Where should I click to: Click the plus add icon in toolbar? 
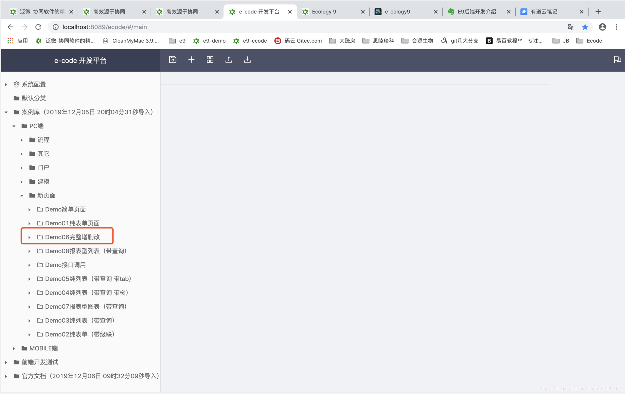click(191, 60)
